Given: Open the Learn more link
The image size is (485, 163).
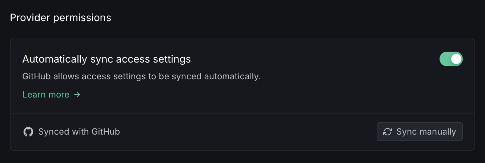Looking at the screenshot, I should pyautogui.click(x=46, y=95).
